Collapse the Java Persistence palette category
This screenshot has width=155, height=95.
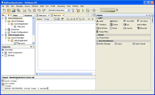click(97, 41)
